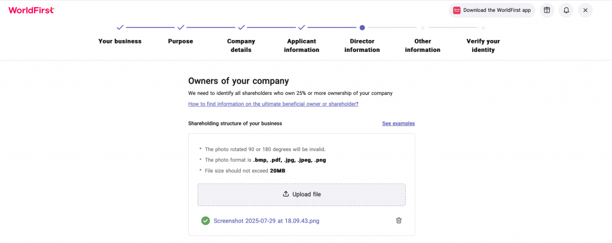612x243 pixels.
Task: Click Shareholding structure of your business label
Action: 235,123
